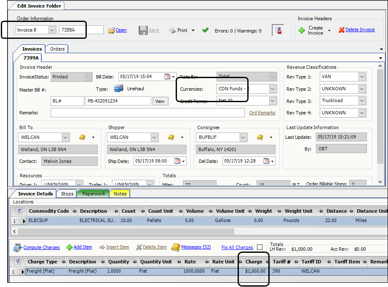Expand the Currencies dropdown
Viewport: 388px width, 287px height.
coord(272,89)
